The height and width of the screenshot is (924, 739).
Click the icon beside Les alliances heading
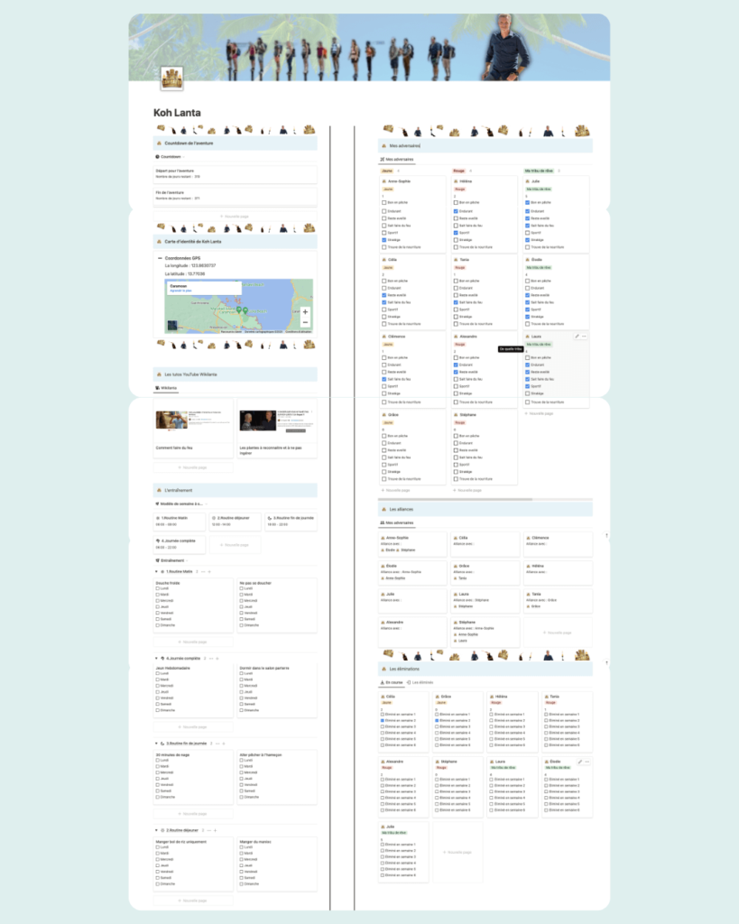pos(383,509)
